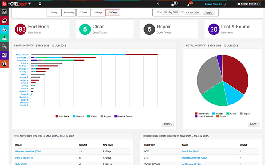Switch to the Yesterday range tab

[x=69, y=13]
